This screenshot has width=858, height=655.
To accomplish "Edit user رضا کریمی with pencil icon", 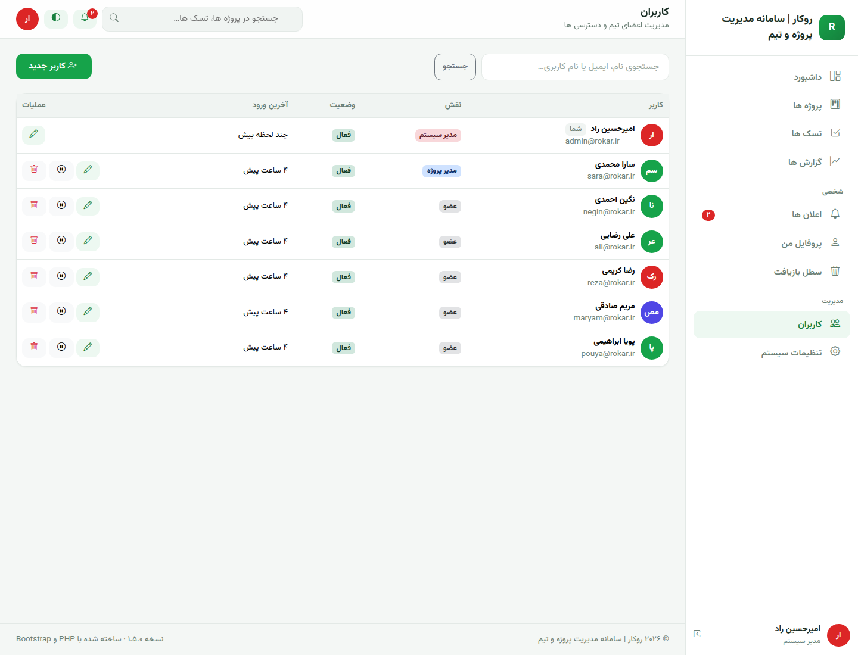I will point(88,276).
